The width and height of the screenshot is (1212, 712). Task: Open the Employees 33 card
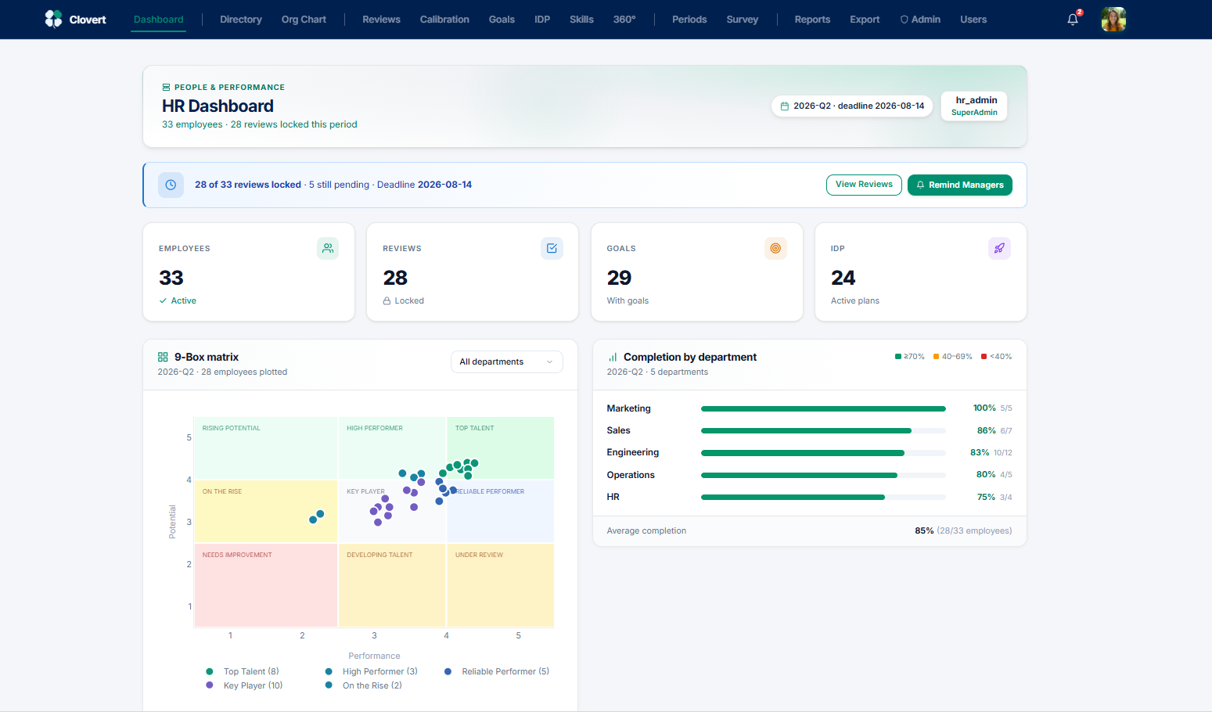click(x=249, y=271)
